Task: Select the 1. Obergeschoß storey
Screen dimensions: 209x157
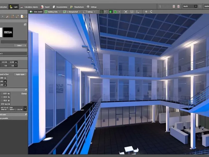Action: click(x=71, y=12)
